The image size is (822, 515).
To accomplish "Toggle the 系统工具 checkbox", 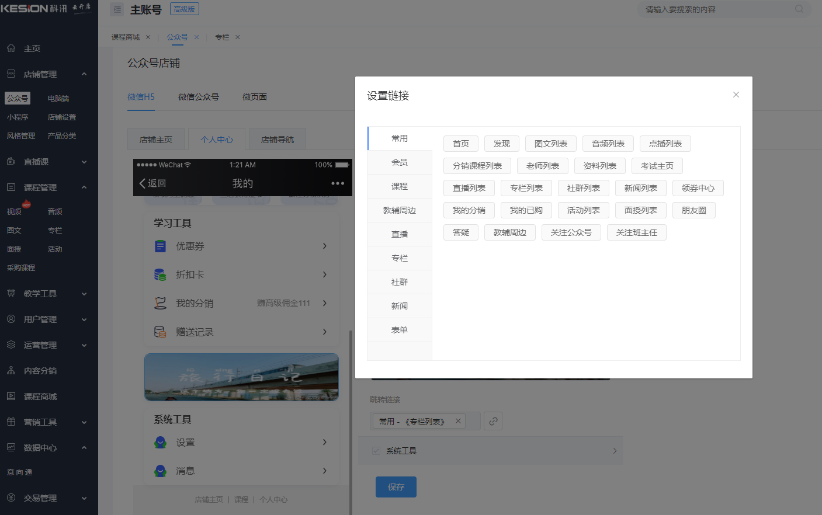I will 376,450.
